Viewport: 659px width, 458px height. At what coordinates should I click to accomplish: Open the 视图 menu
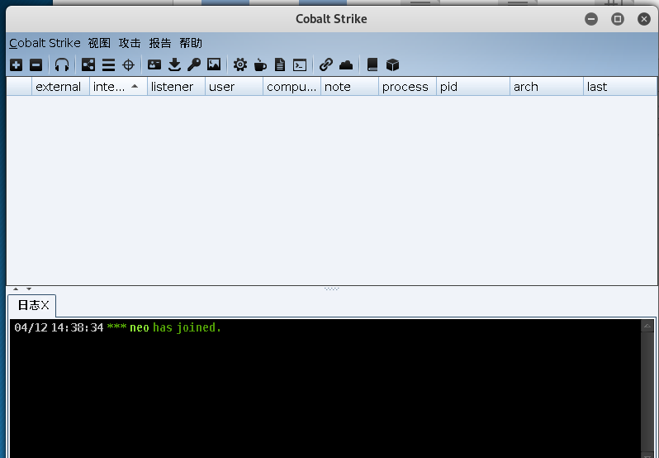(x=99, y=43)
